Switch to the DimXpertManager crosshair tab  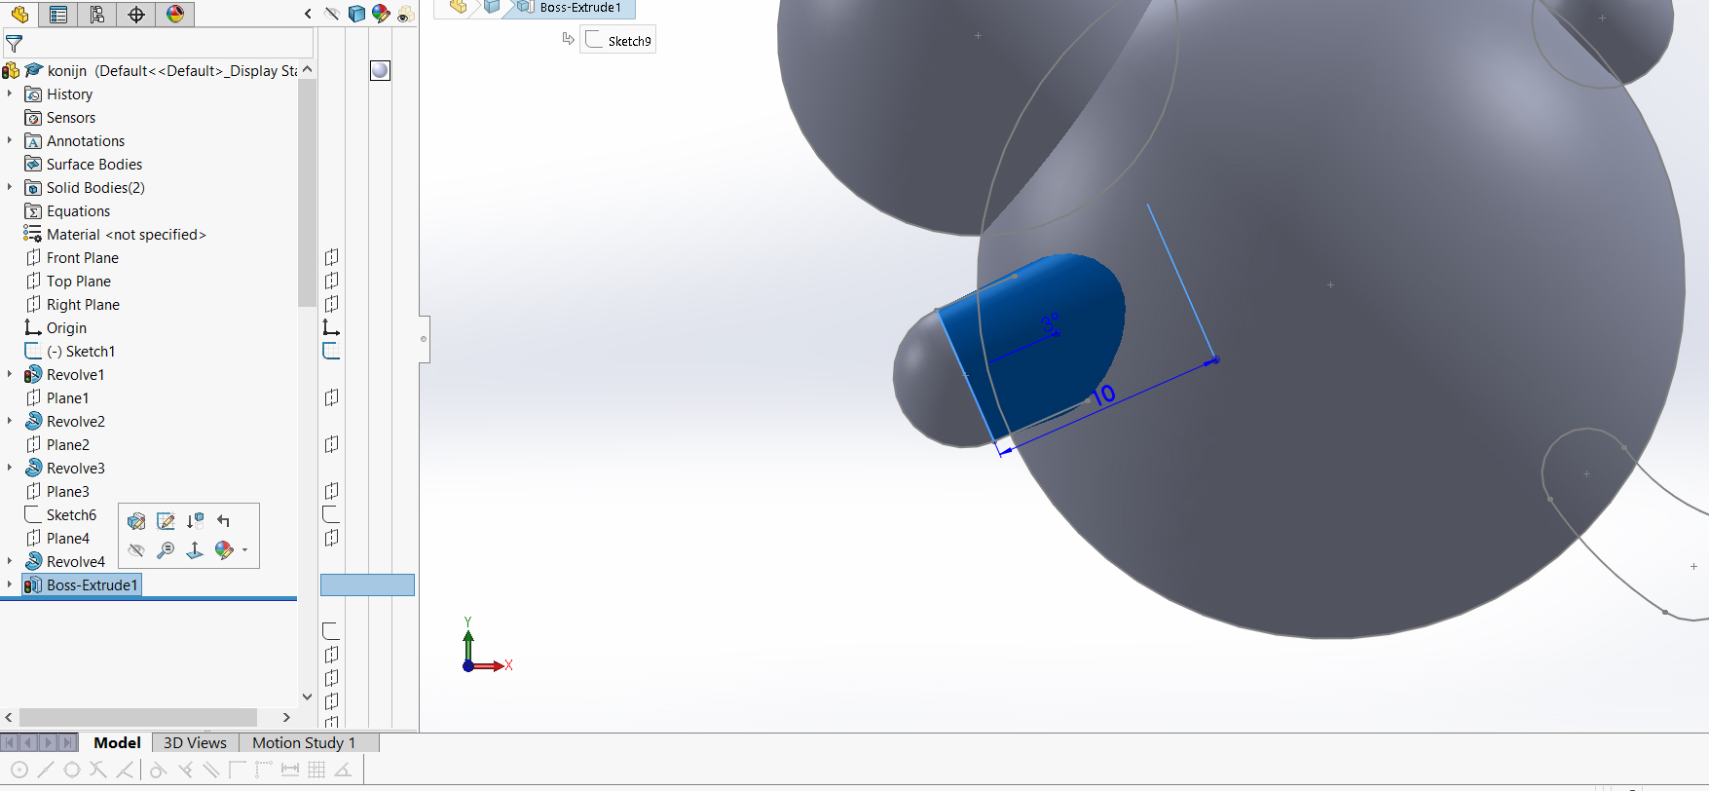pyautogui.click(x=136, y=15)
